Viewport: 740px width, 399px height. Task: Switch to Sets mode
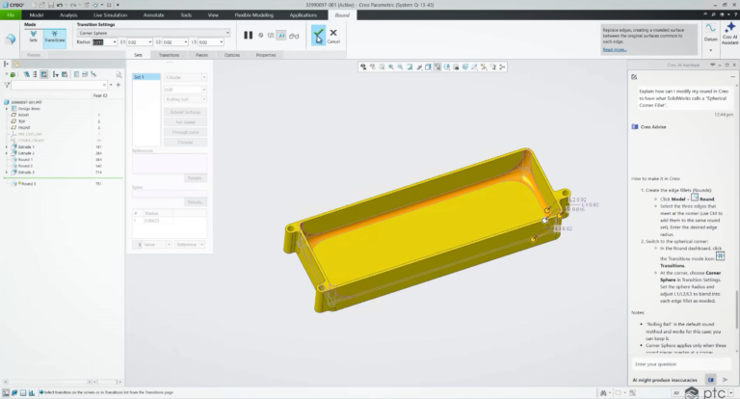point(33,36)
